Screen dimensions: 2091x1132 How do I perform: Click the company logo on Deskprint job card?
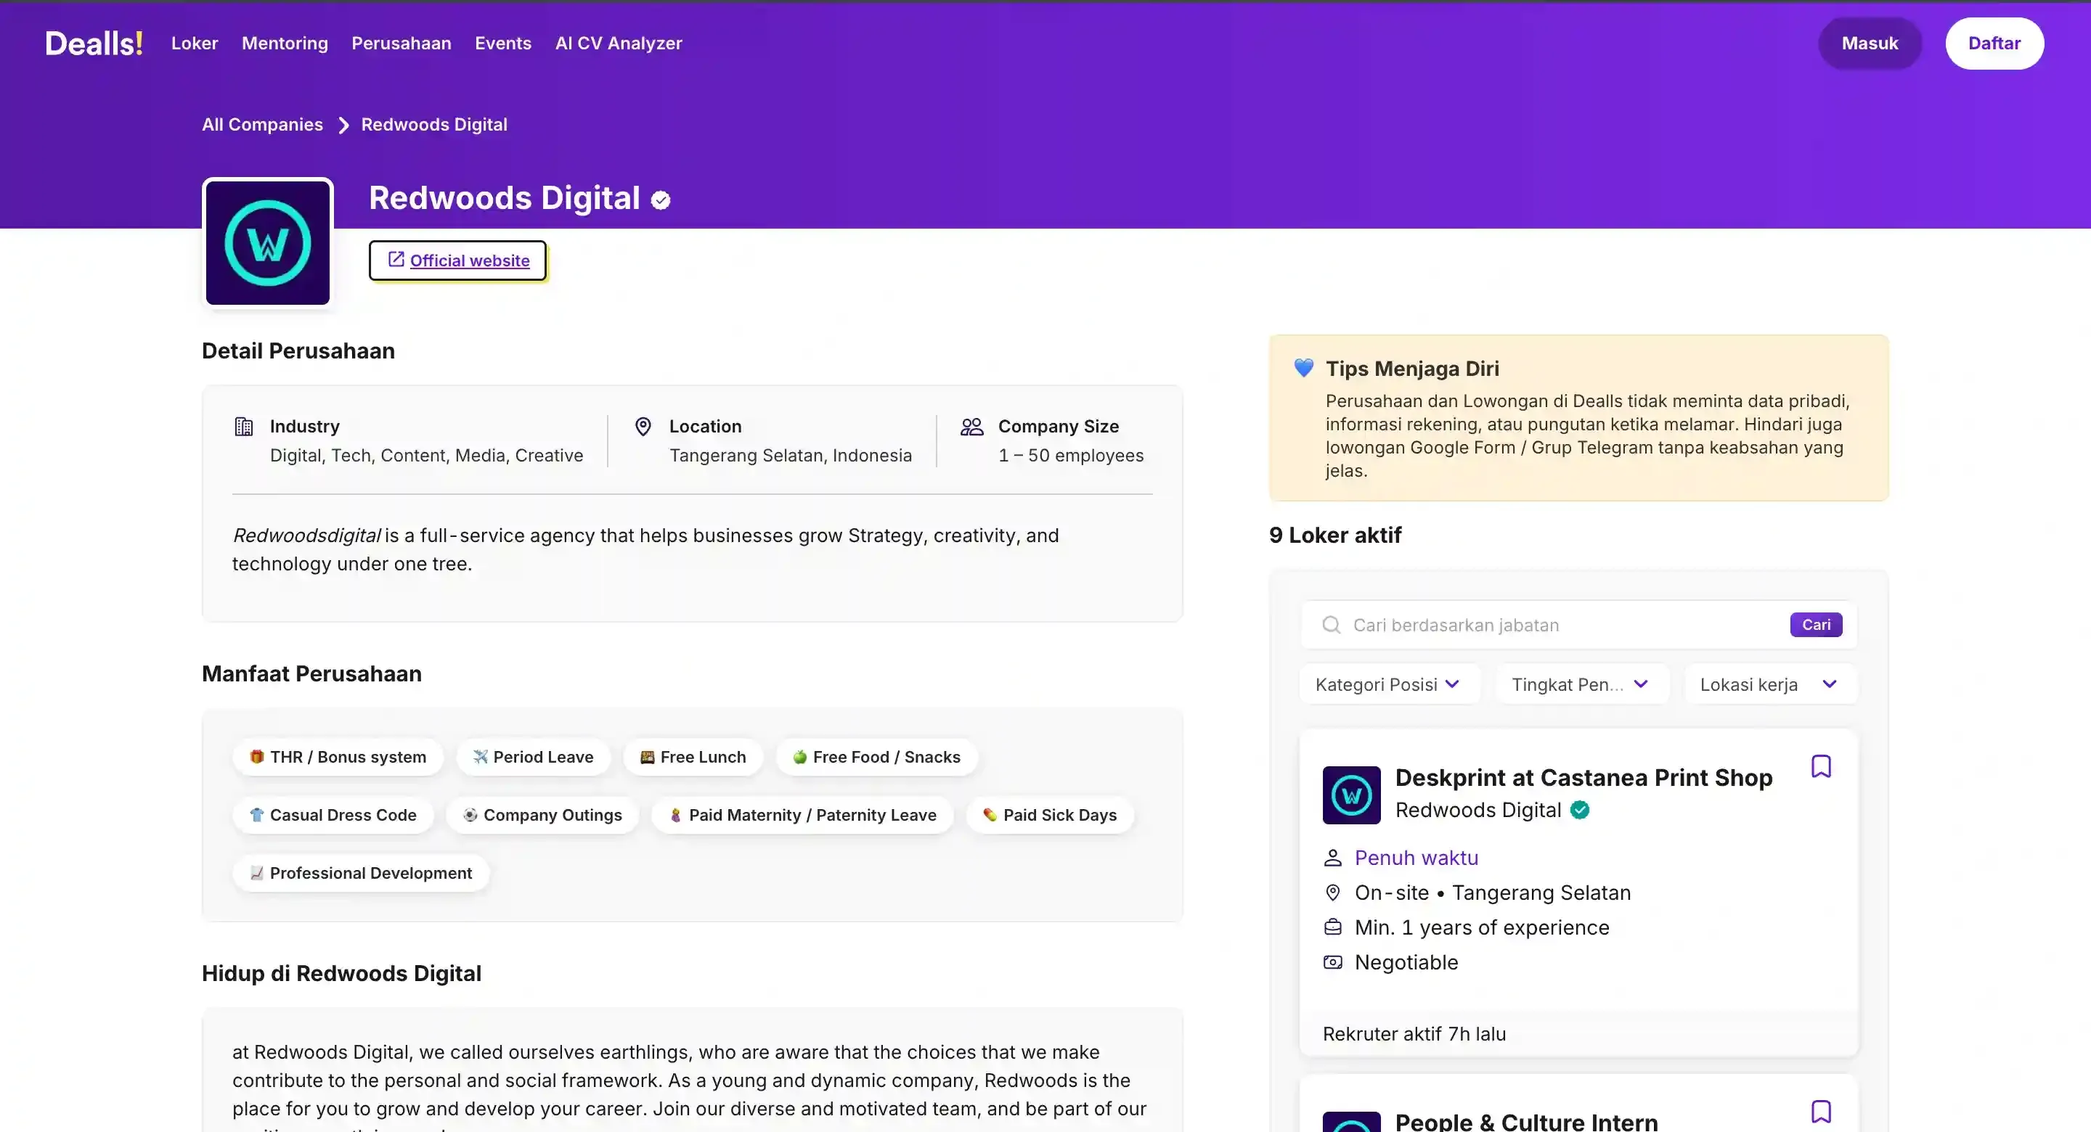(x=1351, y=795)
